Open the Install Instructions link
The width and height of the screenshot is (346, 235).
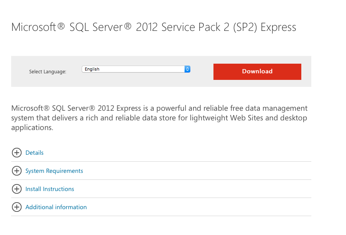coord(50,189)
